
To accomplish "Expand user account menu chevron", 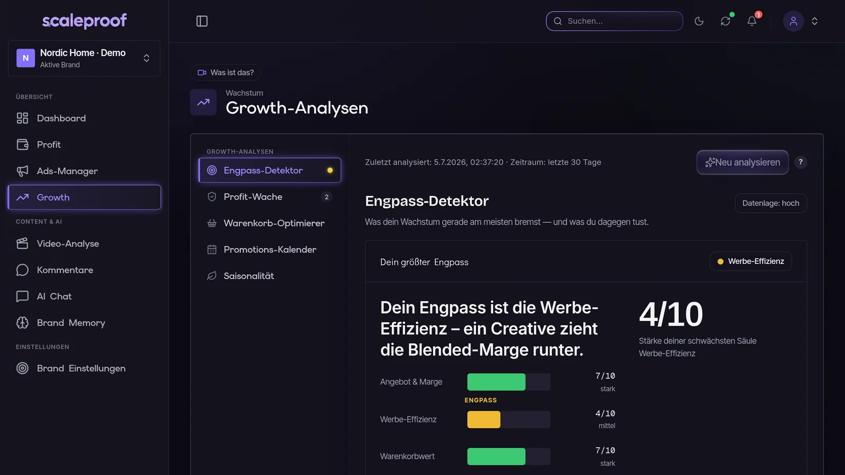I will (x=814, y=21).
